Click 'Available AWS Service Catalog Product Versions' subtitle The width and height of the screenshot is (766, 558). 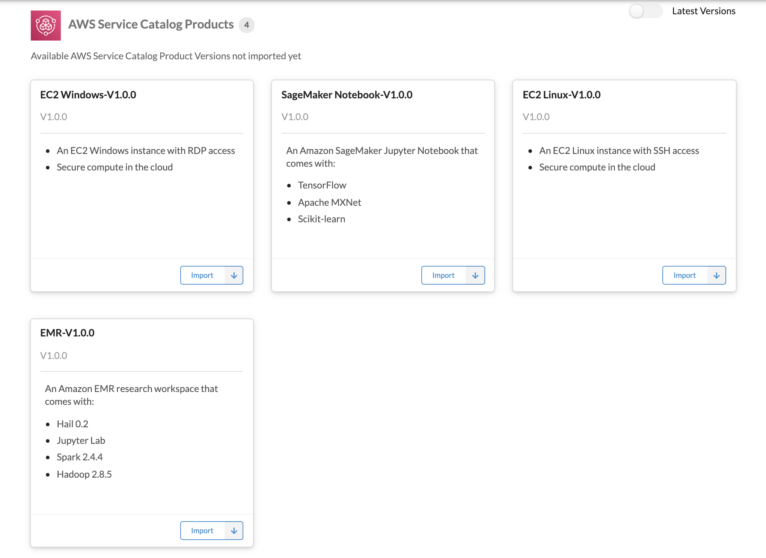(166, 56)
